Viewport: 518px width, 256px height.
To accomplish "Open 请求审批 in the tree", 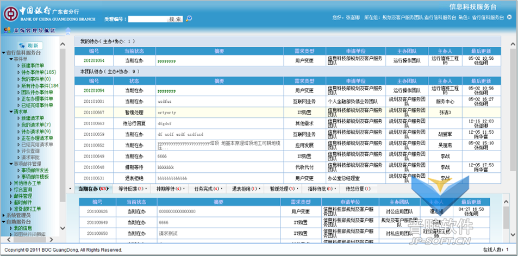I will (x=30, y=157).
